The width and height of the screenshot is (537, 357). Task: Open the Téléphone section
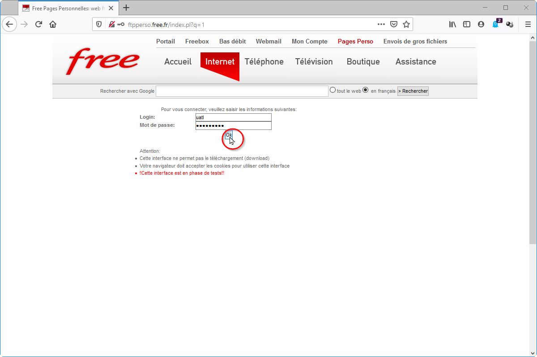point(264,62)
